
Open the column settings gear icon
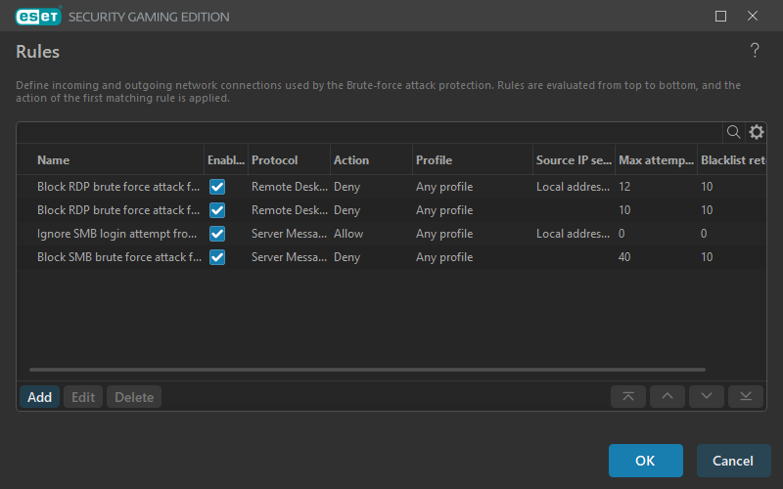pos(756,132)
